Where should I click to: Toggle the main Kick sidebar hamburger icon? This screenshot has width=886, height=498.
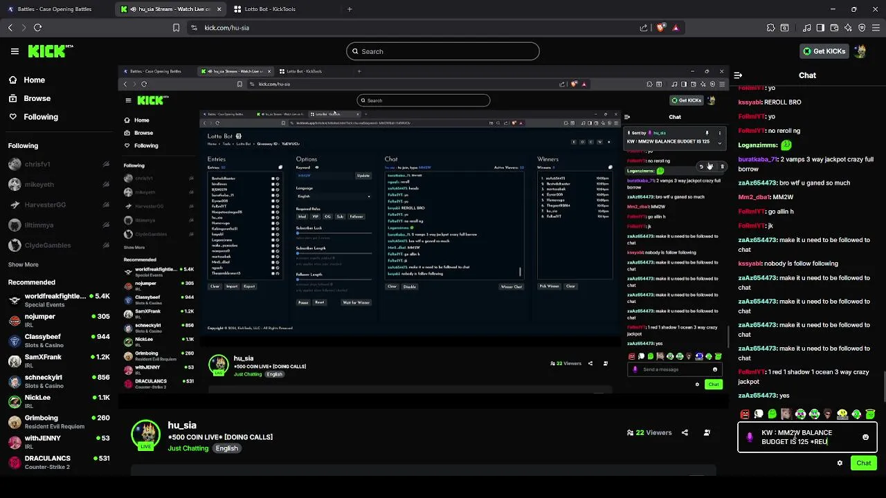(15, 51)
